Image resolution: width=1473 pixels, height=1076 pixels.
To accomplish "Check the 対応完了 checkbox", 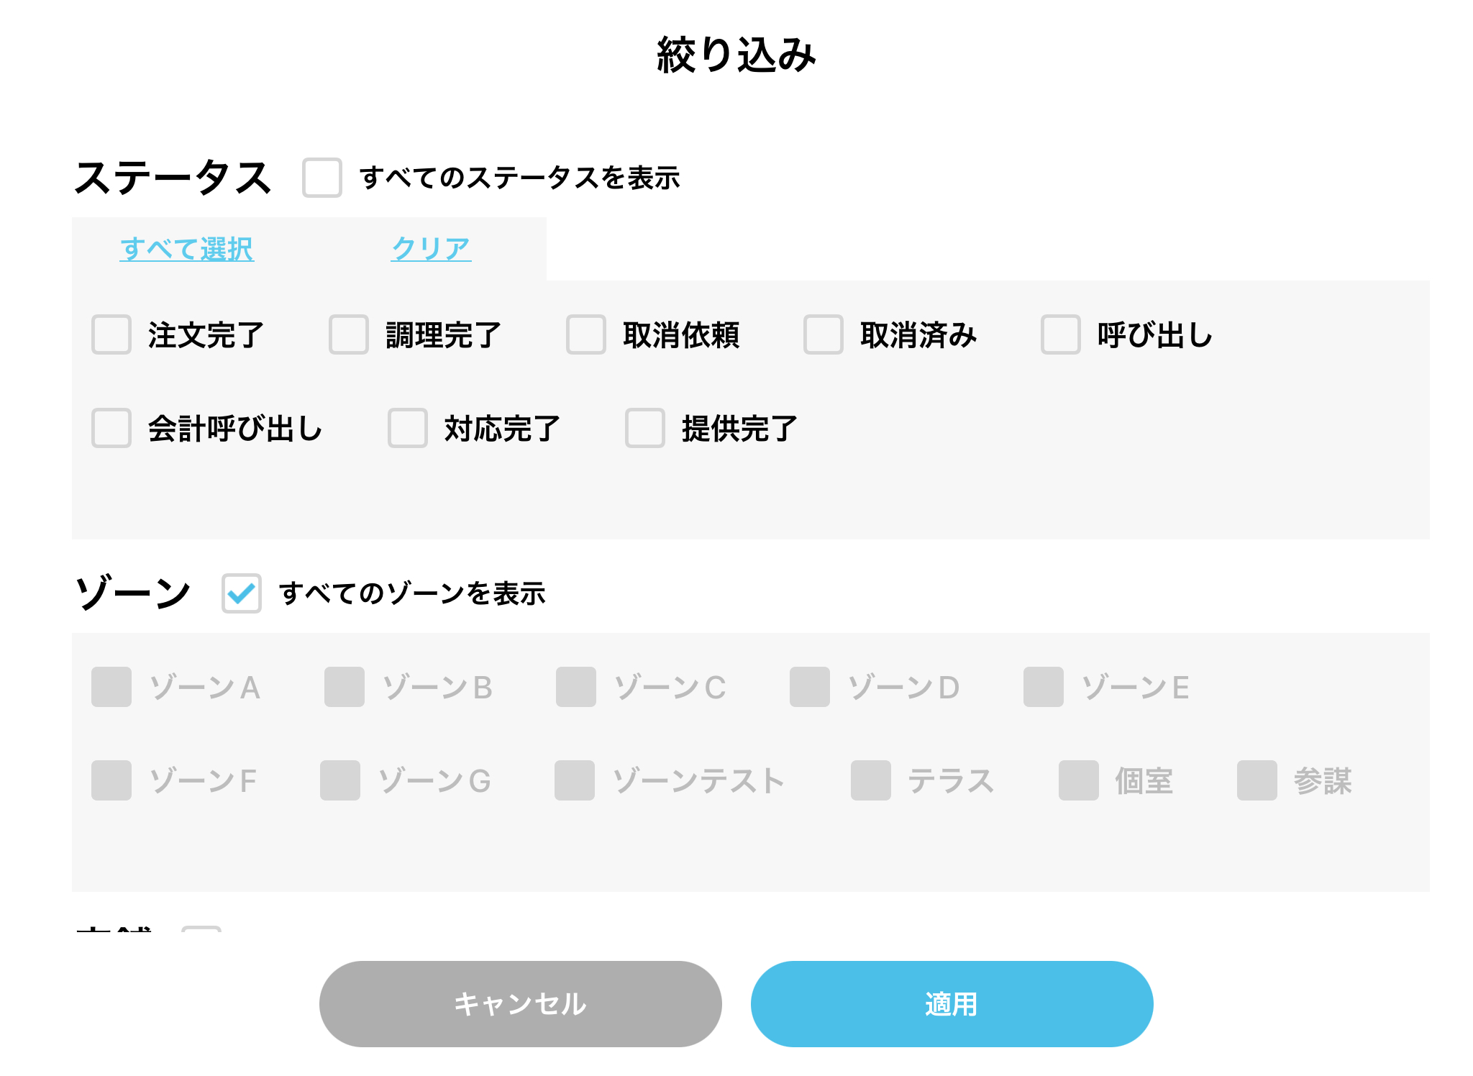I will (408, 428).
